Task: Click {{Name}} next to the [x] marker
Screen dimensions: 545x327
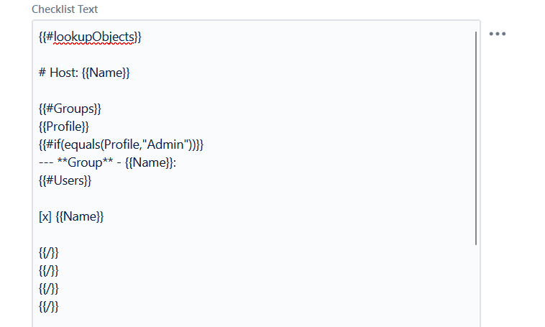Action: pos(80,217)
